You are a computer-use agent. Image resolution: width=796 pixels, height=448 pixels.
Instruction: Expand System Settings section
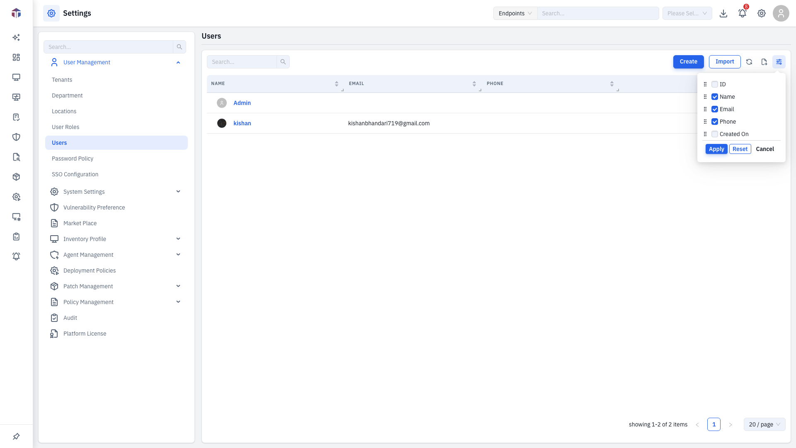pos(178,192)
